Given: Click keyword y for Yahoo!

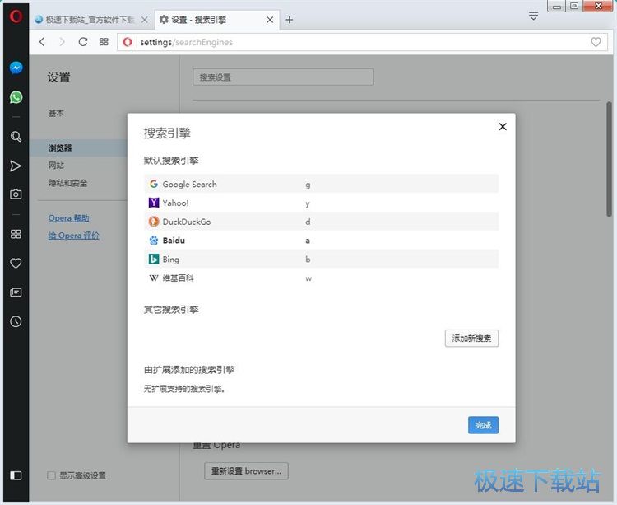Looking at the screenshot, I should pos(308,203).
